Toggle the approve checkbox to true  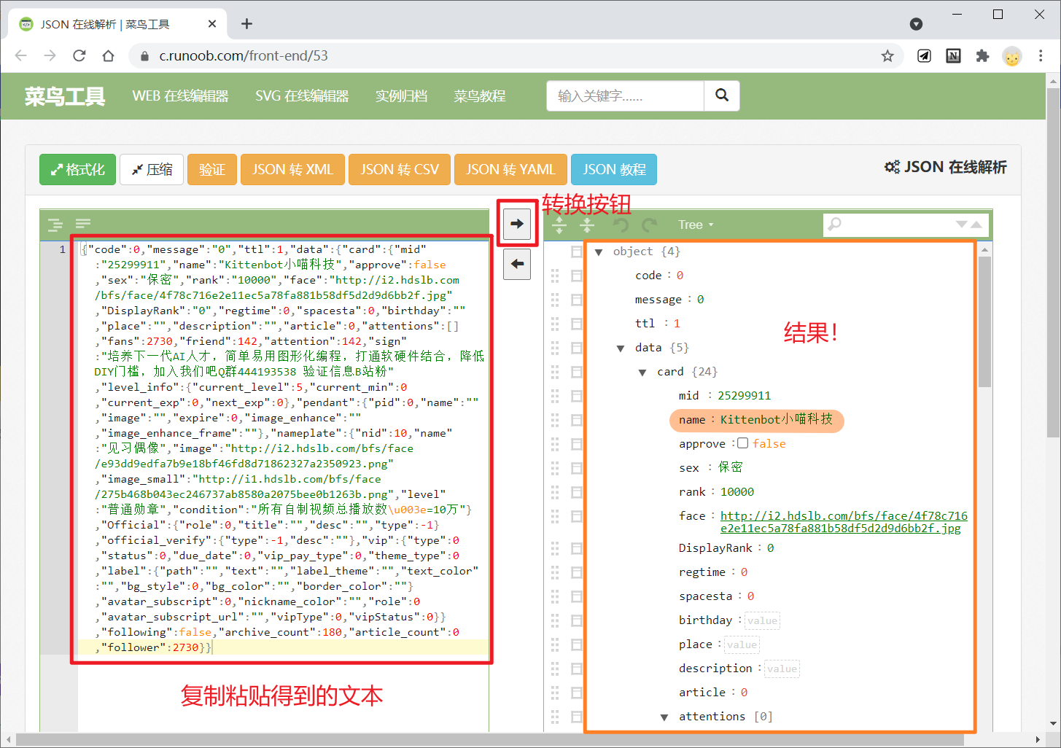pos(742,443)
